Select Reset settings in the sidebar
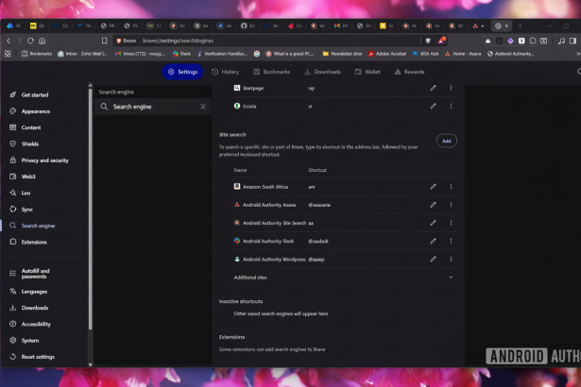The image size is (581, 387). pos(38,357)
